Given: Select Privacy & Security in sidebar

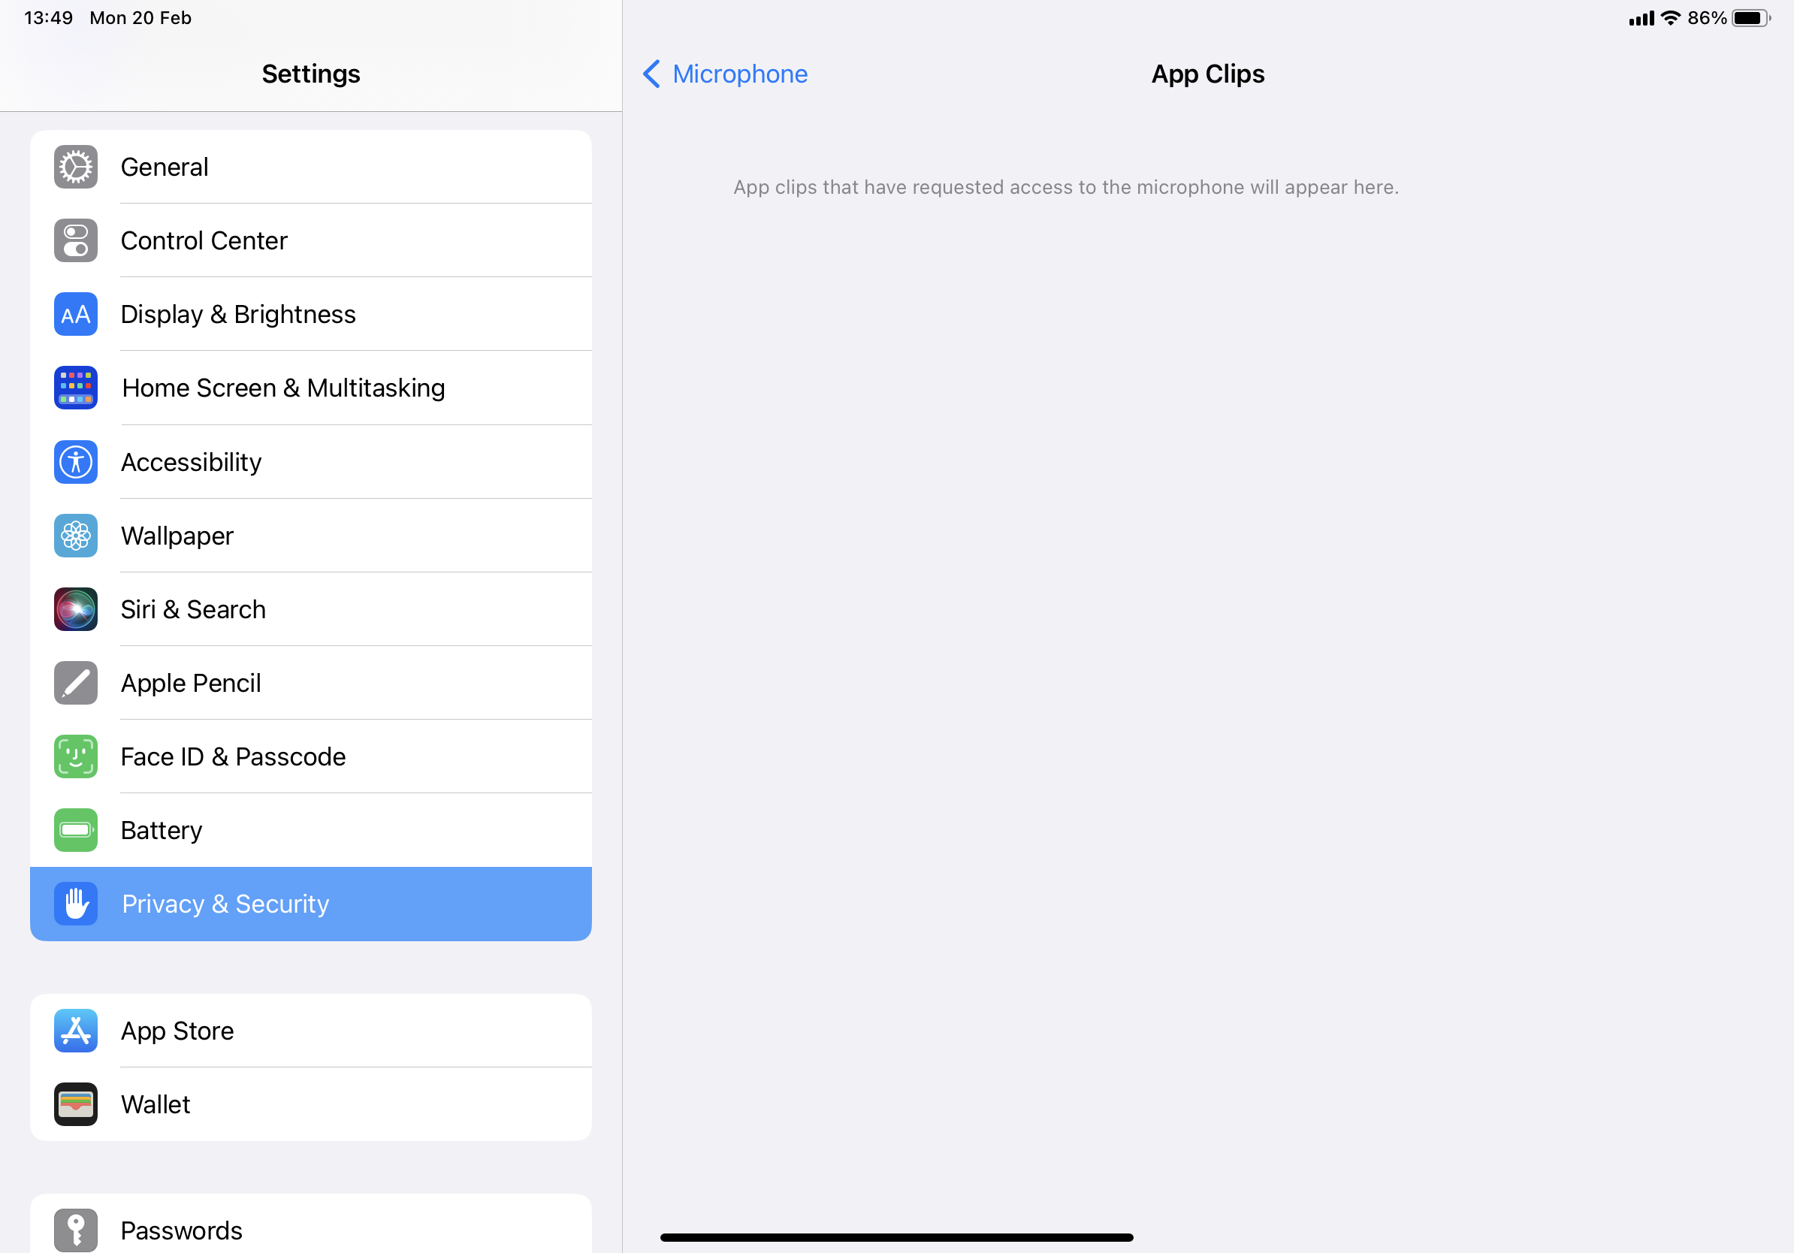Looking at the screenshot, I should click(x=311, y=904).
